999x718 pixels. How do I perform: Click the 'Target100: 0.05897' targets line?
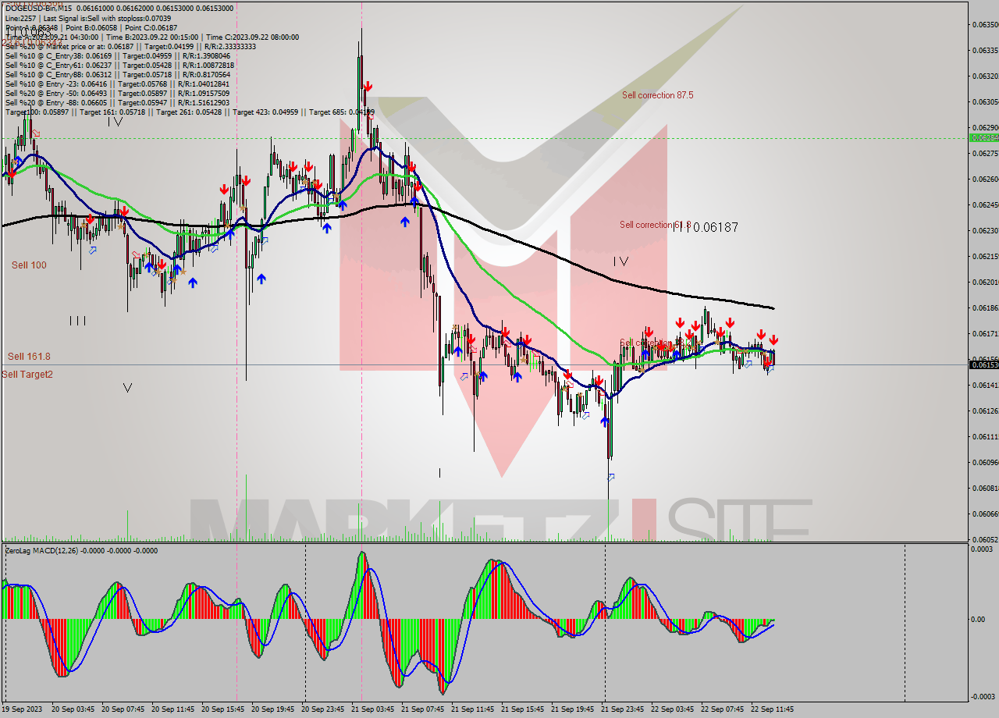coord(190,112)
